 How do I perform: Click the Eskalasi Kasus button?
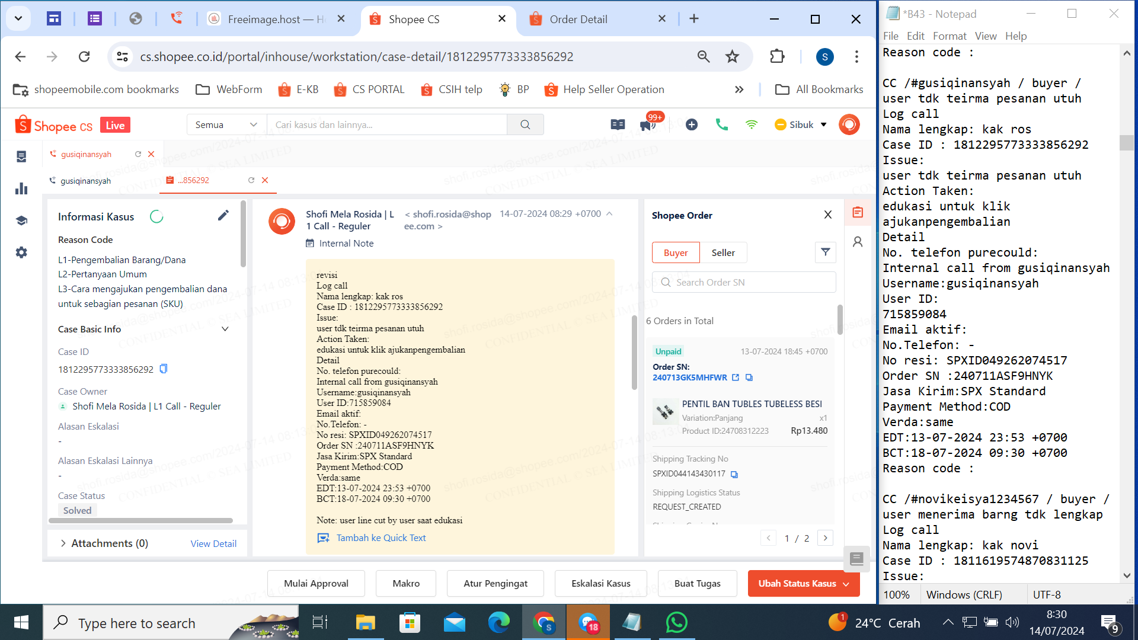pos(600,584)
